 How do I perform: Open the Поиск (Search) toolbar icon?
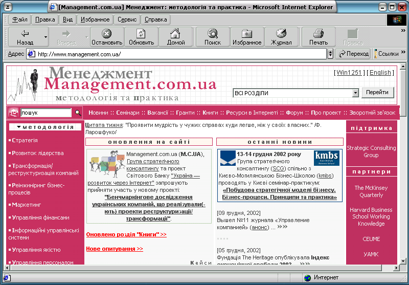pyautogui.click(x=213, y=34)
